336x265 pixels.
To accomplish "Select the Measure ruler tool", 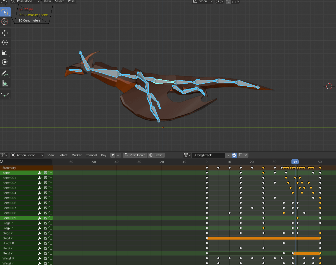I will (5, 83).
